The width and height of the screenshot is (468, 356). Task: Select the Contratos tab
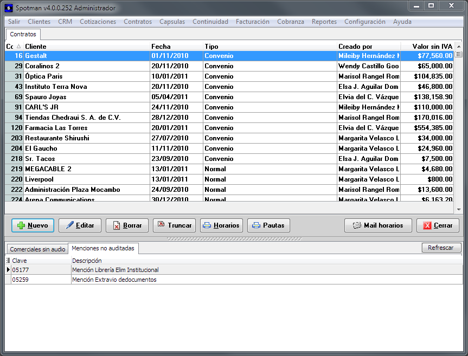tap(23, 34)
